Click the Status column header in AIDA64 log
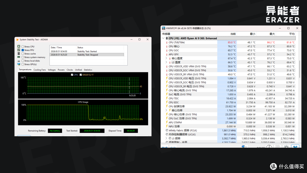The image size is (307, 173). pos(100,48)
